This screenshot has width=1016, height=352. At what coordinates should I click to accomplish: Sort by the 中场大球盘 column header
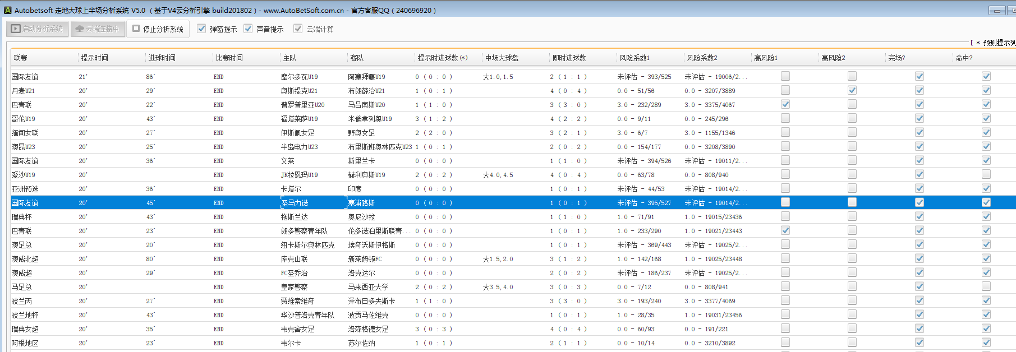point(502,58)
